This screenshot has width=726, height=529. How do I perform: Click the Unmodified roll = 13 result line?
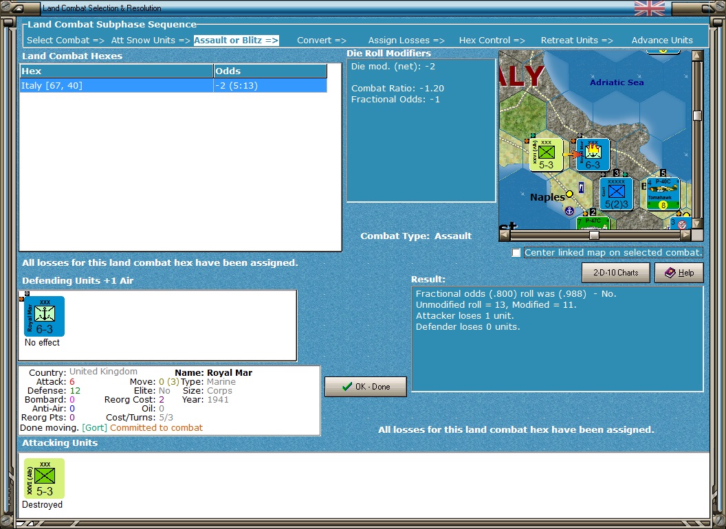(496, 304)
